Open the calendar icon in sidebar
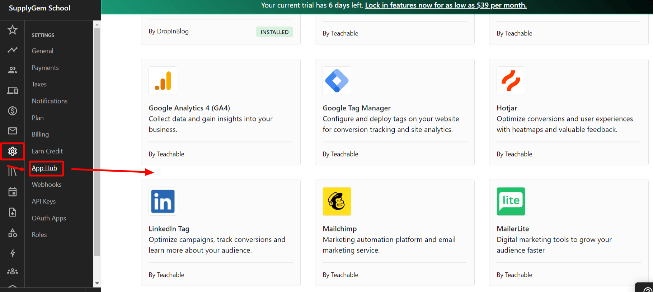Screen dimensions: 653x292 coord(13,192)
